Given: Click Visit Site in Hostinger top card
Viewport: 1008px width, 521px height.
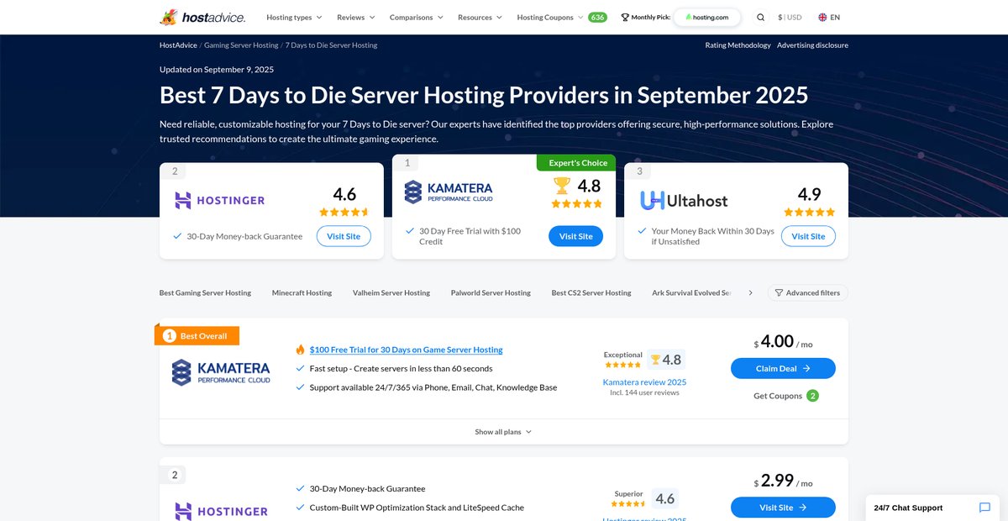Looking at the screenshot, I should tap(344, 236).
